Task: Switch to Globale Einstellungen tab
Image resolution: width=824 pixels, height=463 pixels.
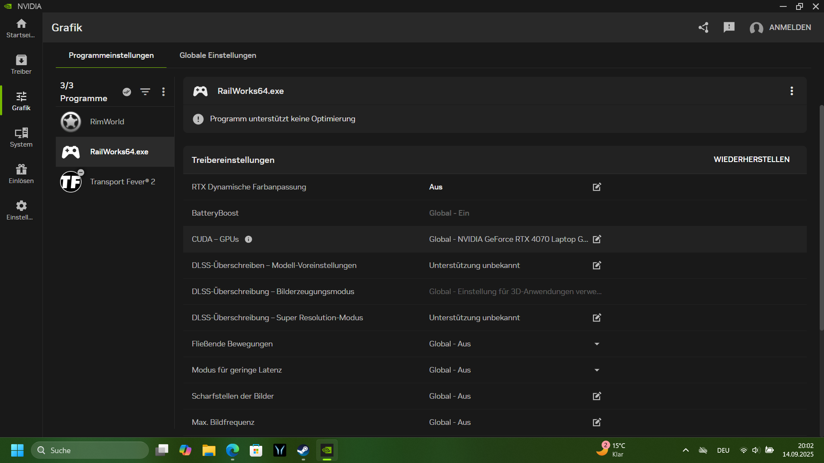Action: [x=218, y=55]
